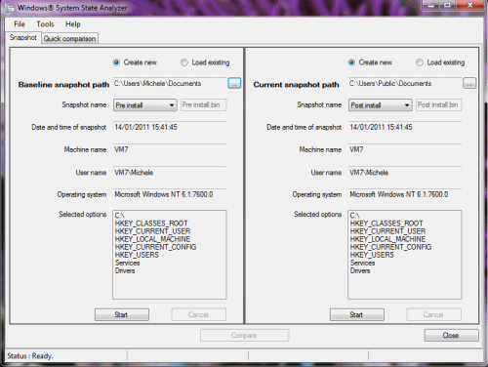Minimize the System State Analyzer window
488x367 pixels.
(x=431, y=5)
